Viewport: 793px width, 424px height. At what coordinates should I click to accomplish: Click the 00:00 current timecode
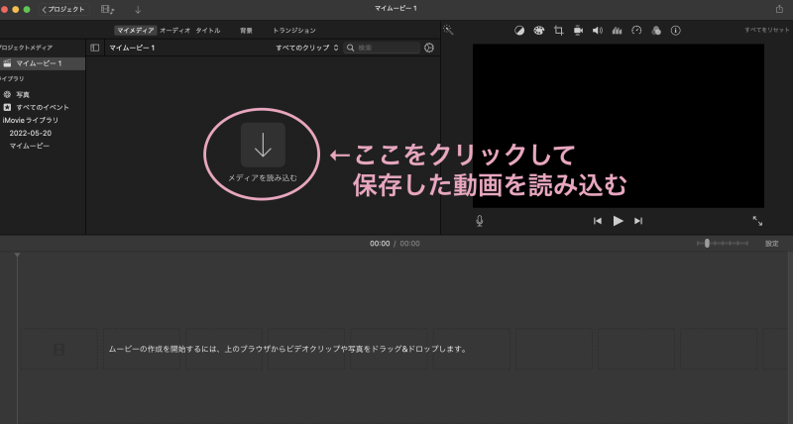pos(380,244)
